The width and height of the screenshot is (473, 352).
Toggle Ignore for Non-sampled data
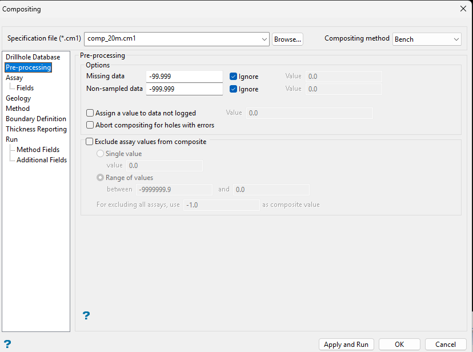pos(233,89)
